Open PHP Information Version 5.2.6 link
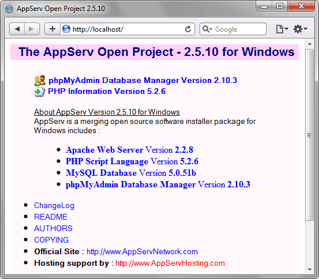 pos(107,91)
